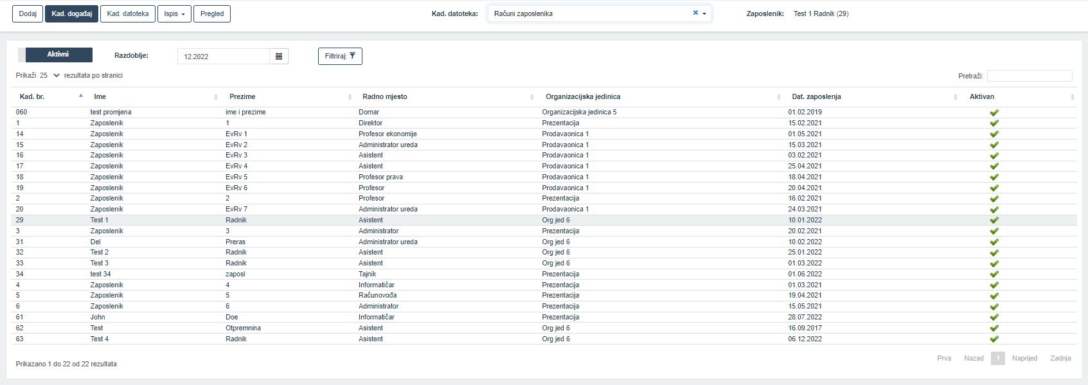The image size is (1088, 385).
Task: Click the Pretraži search field
Action: [1030, 76]
